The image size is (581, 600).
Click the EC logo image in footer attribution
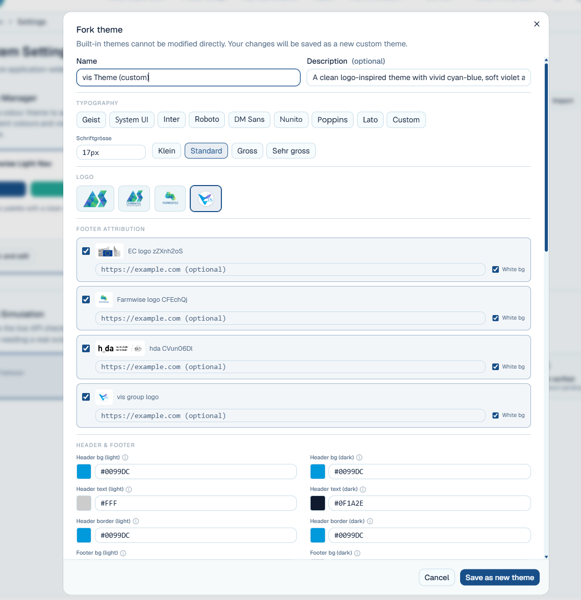[110, 251]
